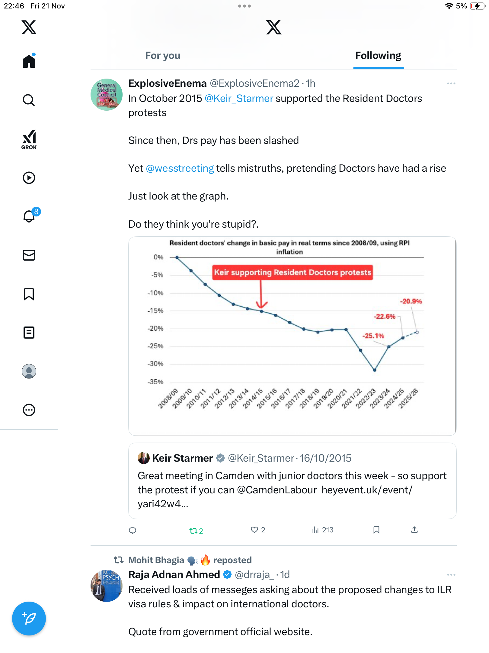Bookmark the ExplosiveEnema post
The width and height of the screenshot is (489, 653).
(376, 530)
